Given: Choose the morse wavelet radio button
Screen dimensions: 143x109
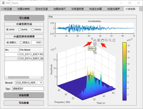Looking at the screenshot, I should pos(36,29).
